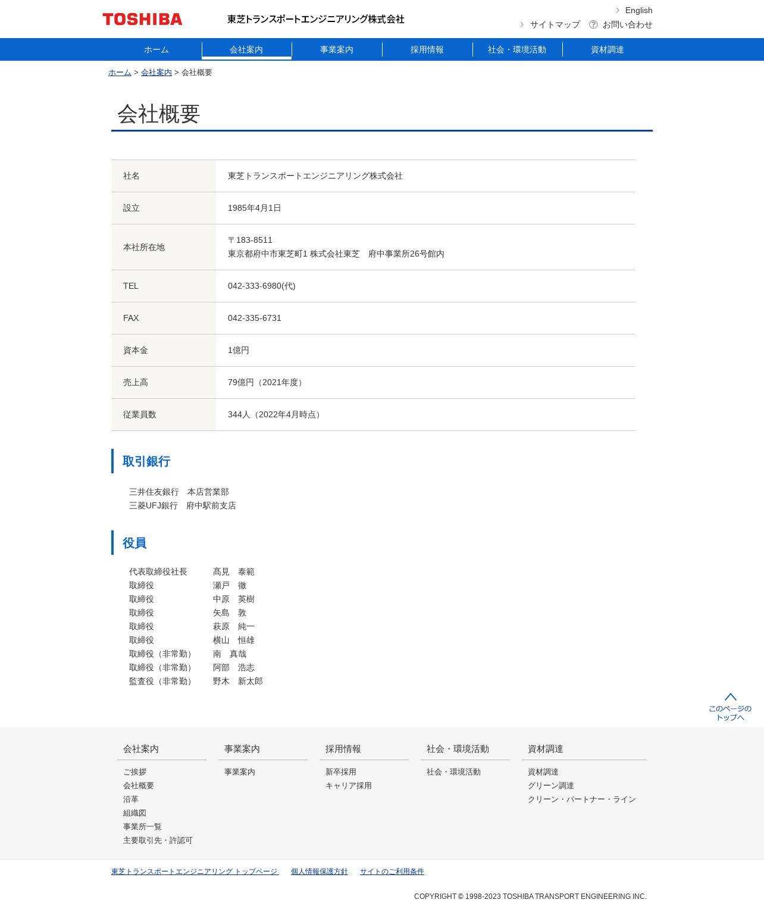
Task: Click the name 萩原 純一
Action: click(x=234, y=626)
